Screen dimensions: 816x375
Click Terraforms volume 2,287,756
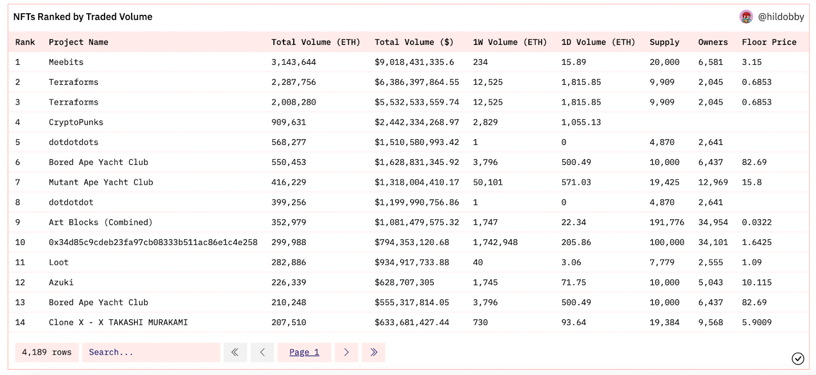pos(294,82)
